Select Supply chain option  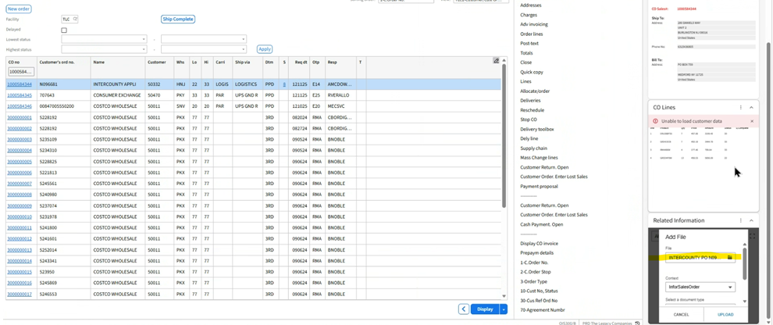(x=533, y=148)
